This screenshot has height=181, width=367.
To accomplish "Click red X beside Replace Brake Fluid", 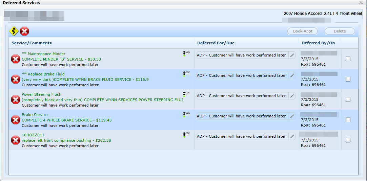I will point(16,79).
